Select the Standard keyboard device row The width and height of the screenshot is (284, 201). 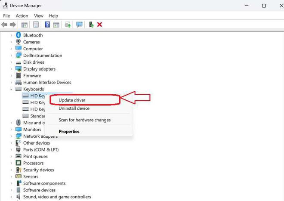(x=34, y=116)
